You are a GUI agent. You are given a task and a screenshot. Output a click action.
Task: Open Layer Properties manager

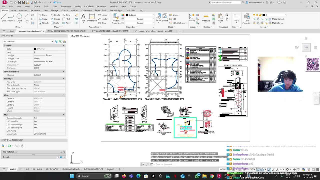pos(247,19)
